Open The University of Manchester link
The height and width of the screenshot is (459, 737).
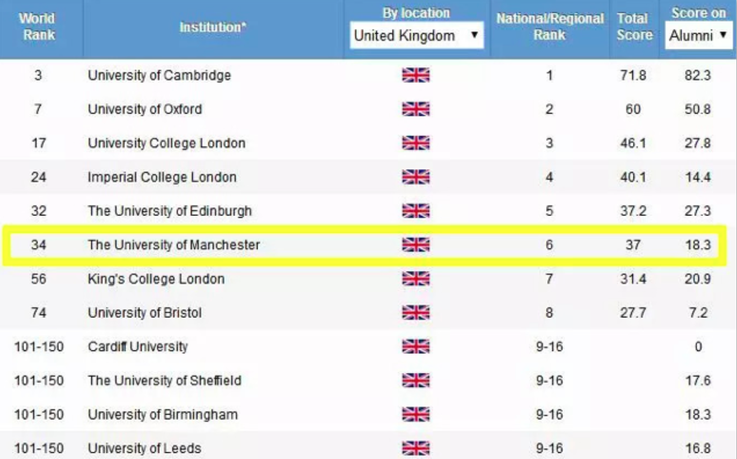pyautogui.click(x=174, y=245)
